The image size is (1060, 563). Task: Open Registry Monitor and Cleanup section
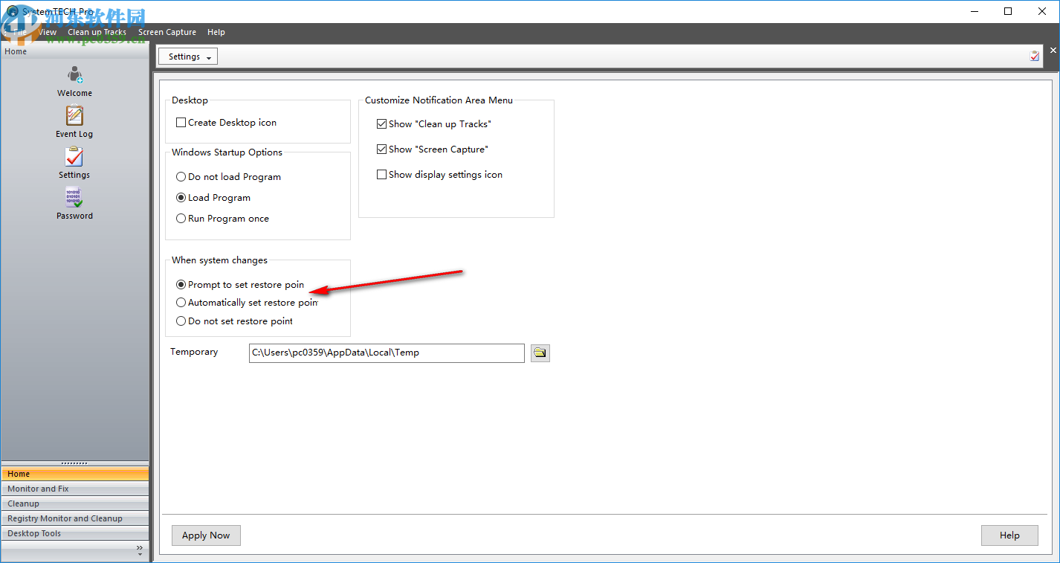[x=75, y=518]
